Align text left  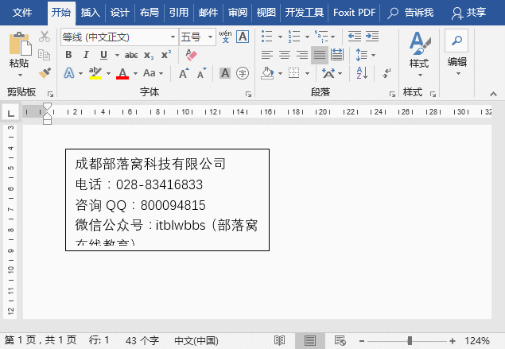267,55
